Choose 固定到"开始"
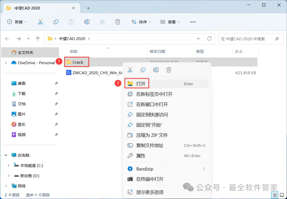Viewport: 287px width, 199px height. pyautogui.click(x=167, y=125)
